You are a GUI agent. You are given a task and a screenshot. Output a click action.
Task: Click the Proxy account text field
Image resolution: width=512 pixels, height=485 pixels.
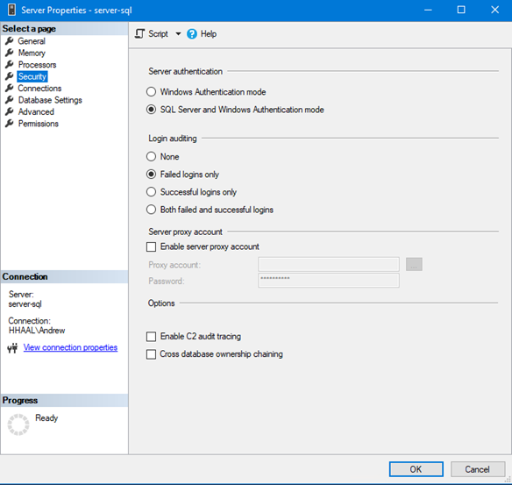[329, 265]
